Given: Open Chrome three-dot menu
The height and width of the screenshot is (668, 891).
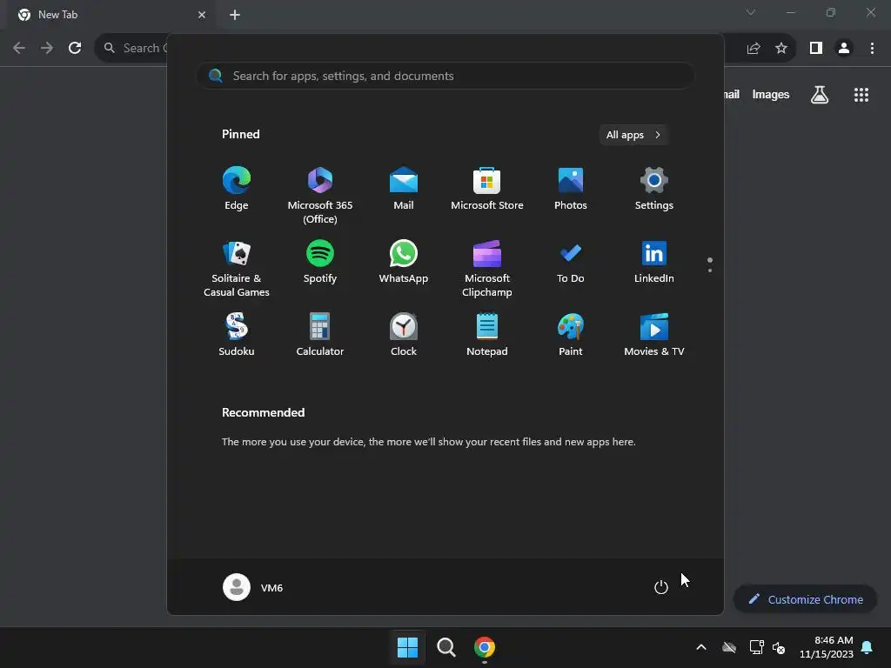Looking at the screenshot, I should [872, 49].
